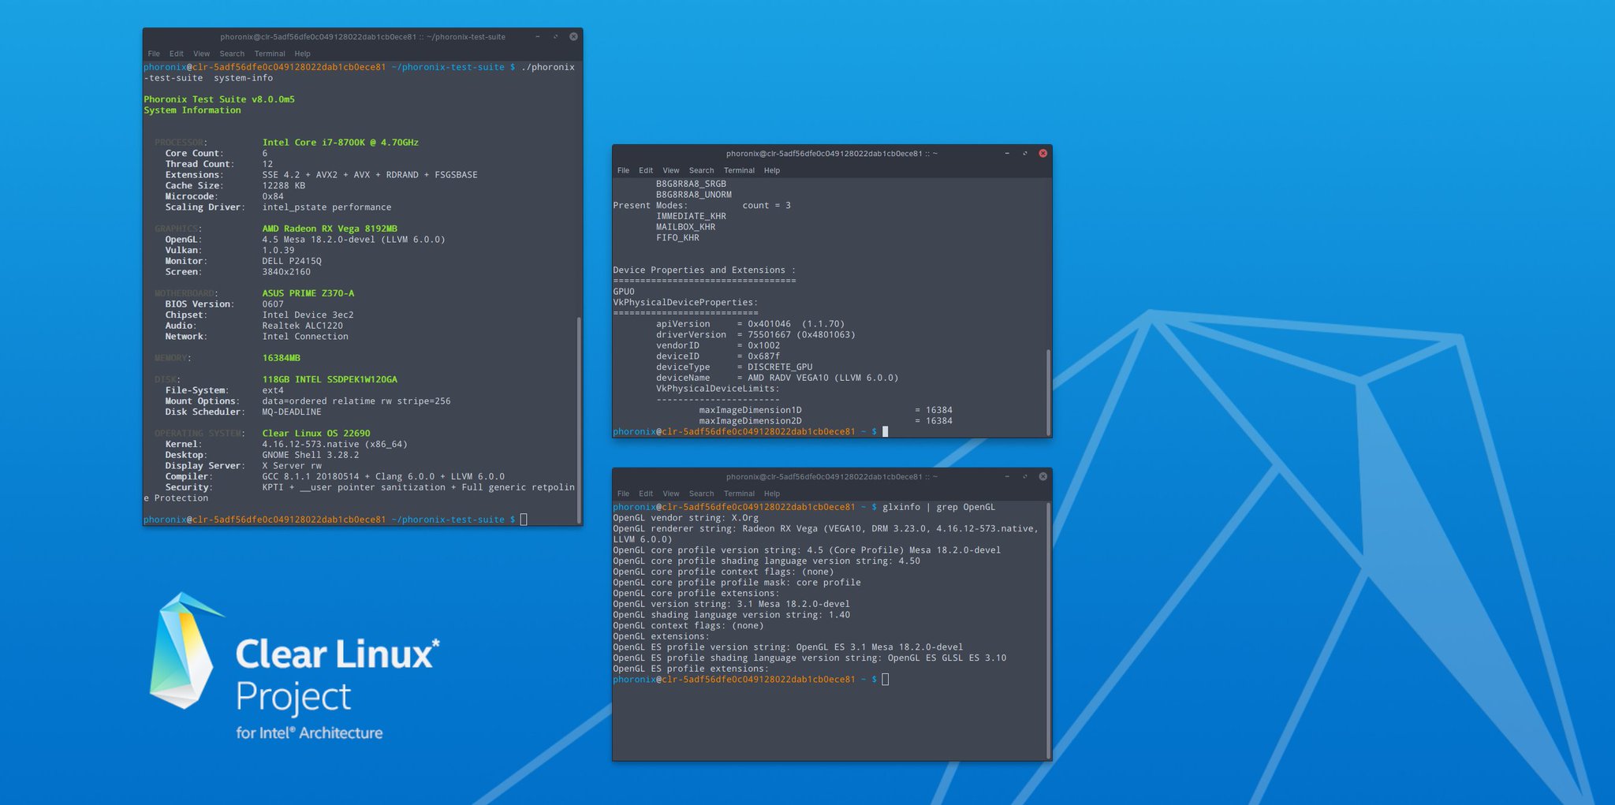This screenshot has width=1615, height=805.
Task: Open Search menu in Vulkan info terminal
Action: pyautogui.click(x=701, y=170)
